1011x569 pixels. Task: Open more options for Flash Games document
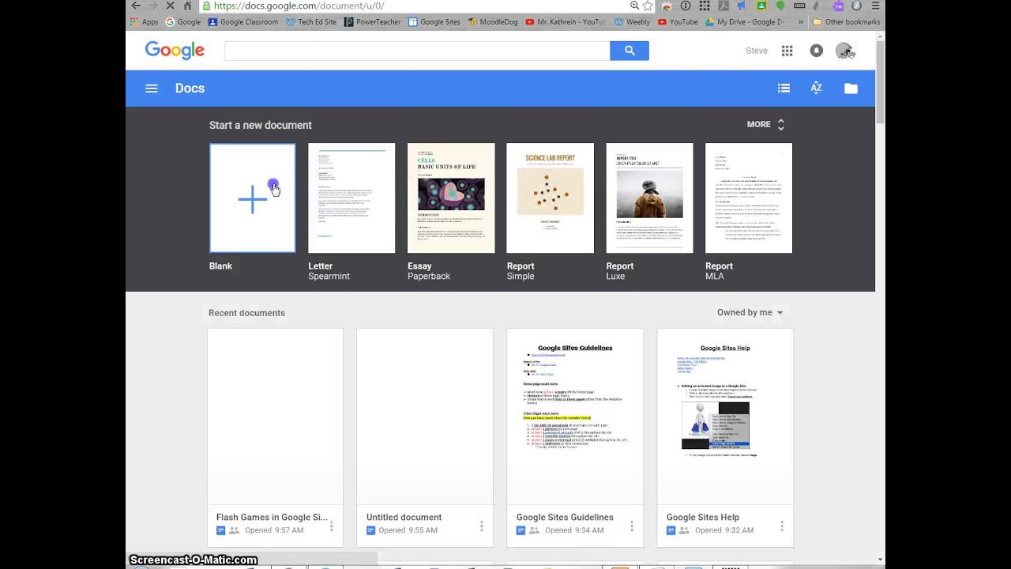(331, 526)
